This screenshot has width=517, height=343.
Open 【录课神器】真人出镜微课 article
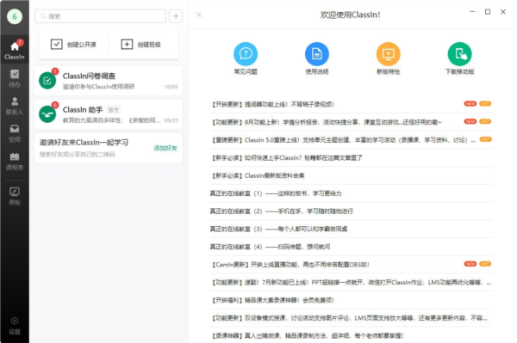tap(351, 335)
